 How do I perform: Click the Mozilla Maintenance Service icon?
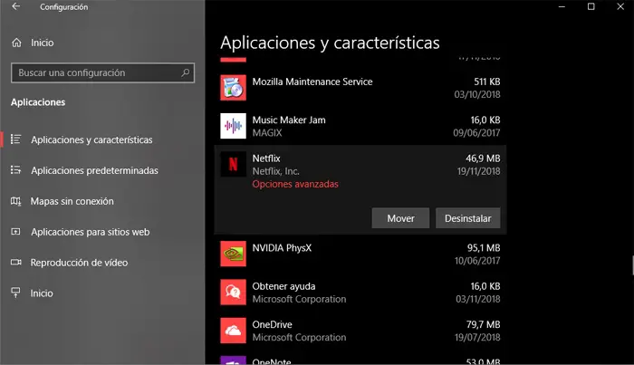(233, 88)
